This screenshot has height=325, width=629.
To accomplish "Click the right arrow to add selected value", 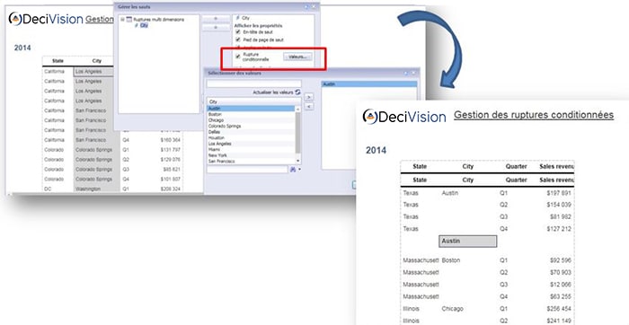I will point(309,97).
